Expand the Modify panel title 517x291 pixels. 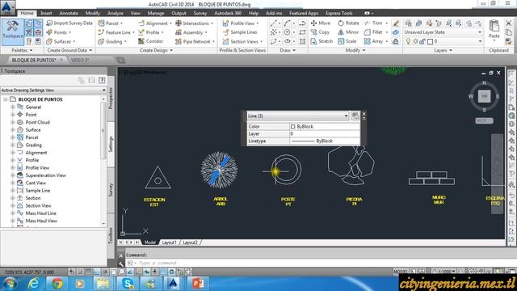[x=355, y=50]
